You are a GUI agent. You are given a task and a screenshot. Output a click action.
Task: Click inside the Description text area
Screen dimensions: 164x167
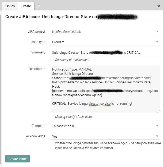[105, 89]
